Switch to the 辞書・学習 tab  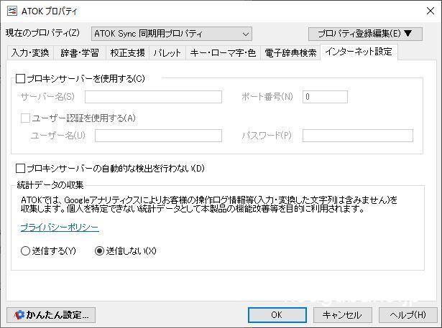[80, 53]
